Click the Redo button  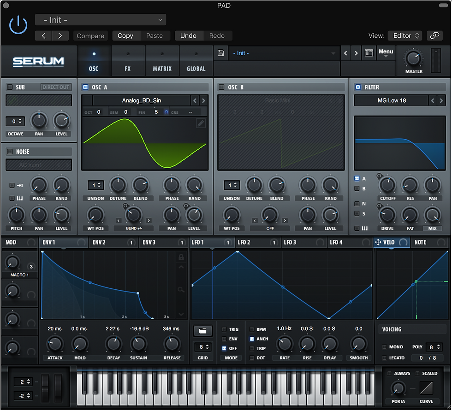[217, 36]
